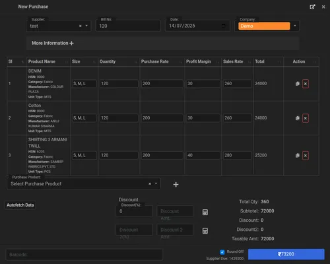Sort by Product Name column header

[48, 61]
